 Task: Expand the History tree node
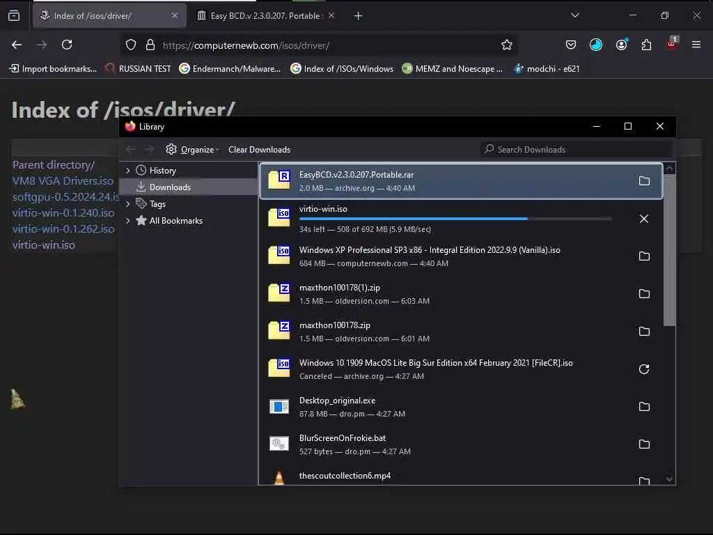click(x=128, y=171)
